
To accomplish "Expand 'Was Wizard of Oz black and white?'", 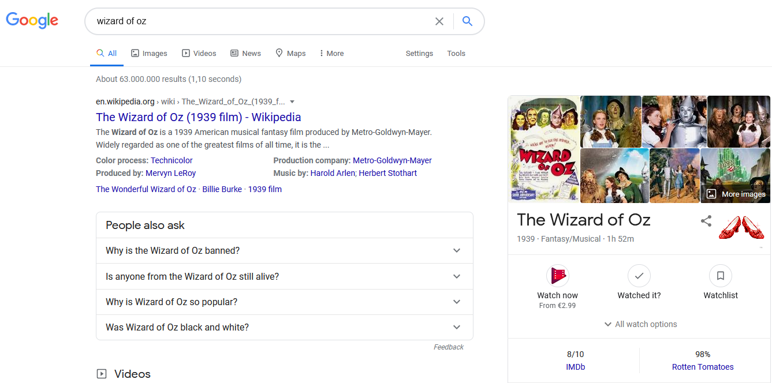I will point(285,327).
